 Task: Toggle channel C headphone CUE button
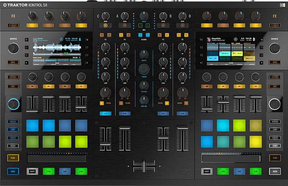[x=105, y=113]
